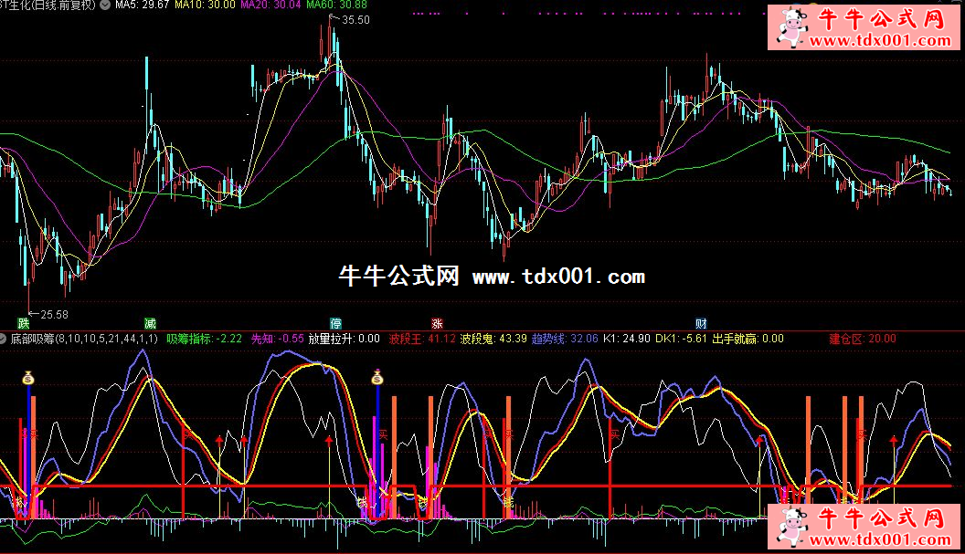The image size is (965, 554).
Task: Open the blue 财 financial marker
Action: pyautogui.click(x=701, y=323)
